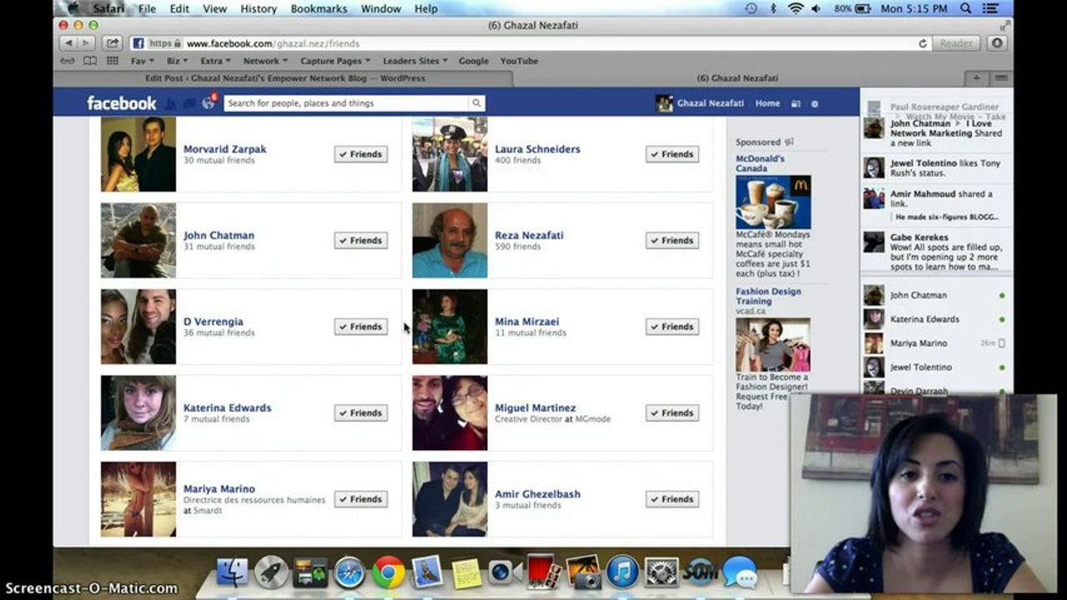Open Facebook account settings gear icon
Viewport: 1067px width, 600px height.
tap(815, 103)
